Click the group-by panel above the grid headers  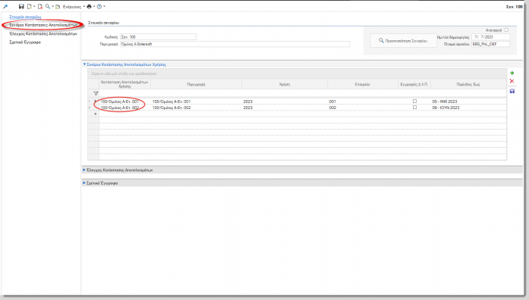[x=297, y=73]
